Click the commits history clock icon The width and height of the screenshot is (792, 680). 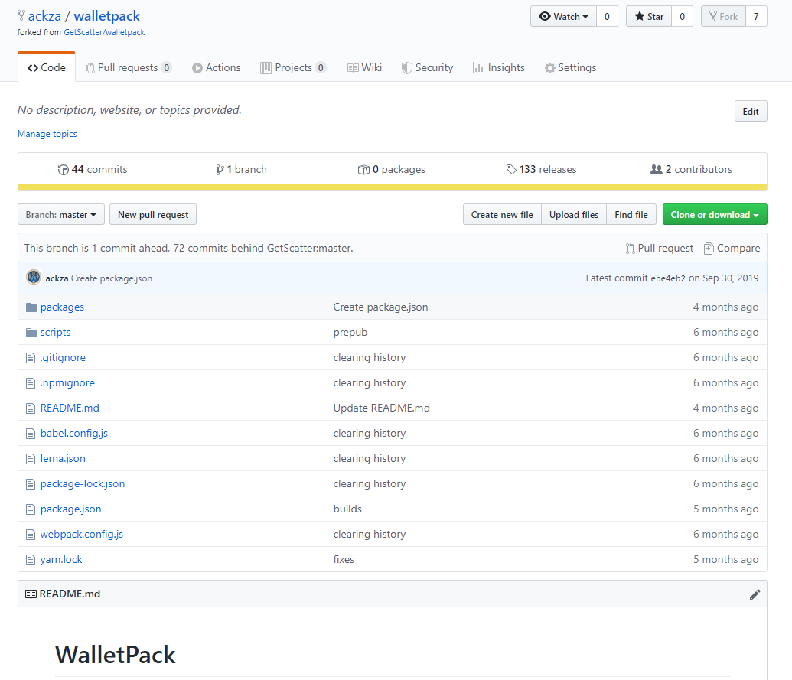click(x=64, y=170)
